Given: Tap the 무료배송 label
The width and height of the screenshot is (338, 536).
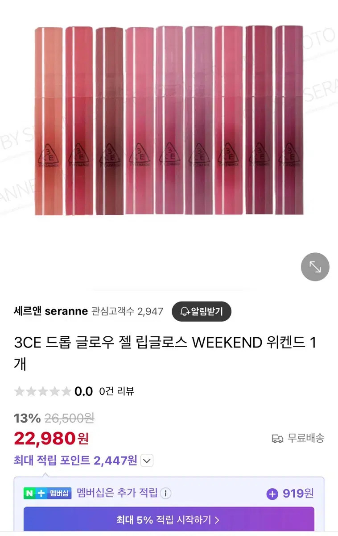Looking at the screenshot, I should [x=306, y=438].
